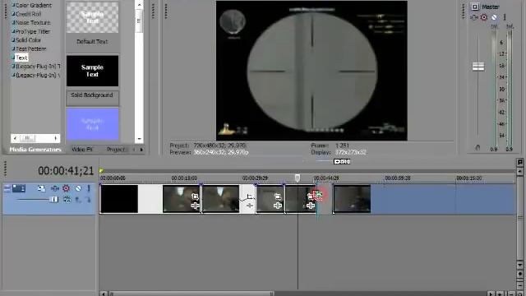This screenshot has height=296, width=526.
Task: Open Track Motion for video track
Action: (x=42, y=188)
